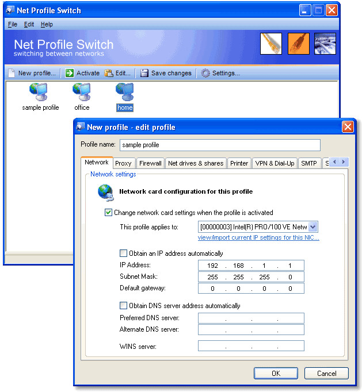Expand the network card dropdown list

point(313,227)
